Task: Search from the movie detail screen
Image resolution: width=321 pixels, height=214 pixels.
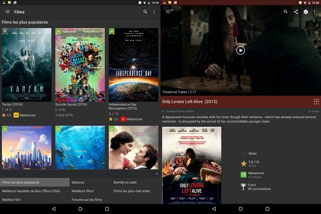Action: [x=286, y=12]
